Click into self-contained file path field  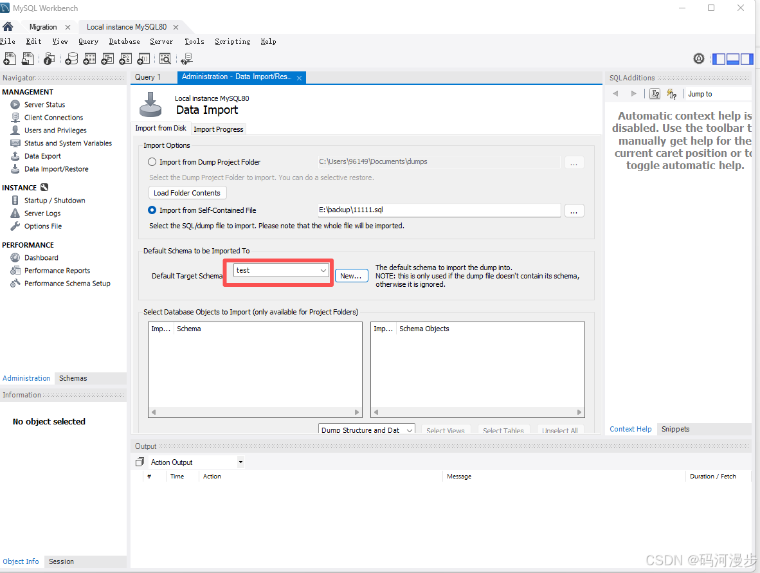click(439, 210)
